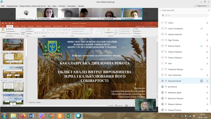Show previous video thumbnails with left arrow
Image resolution: width=211 pixels, height=119 pixels.
[12, 14]
